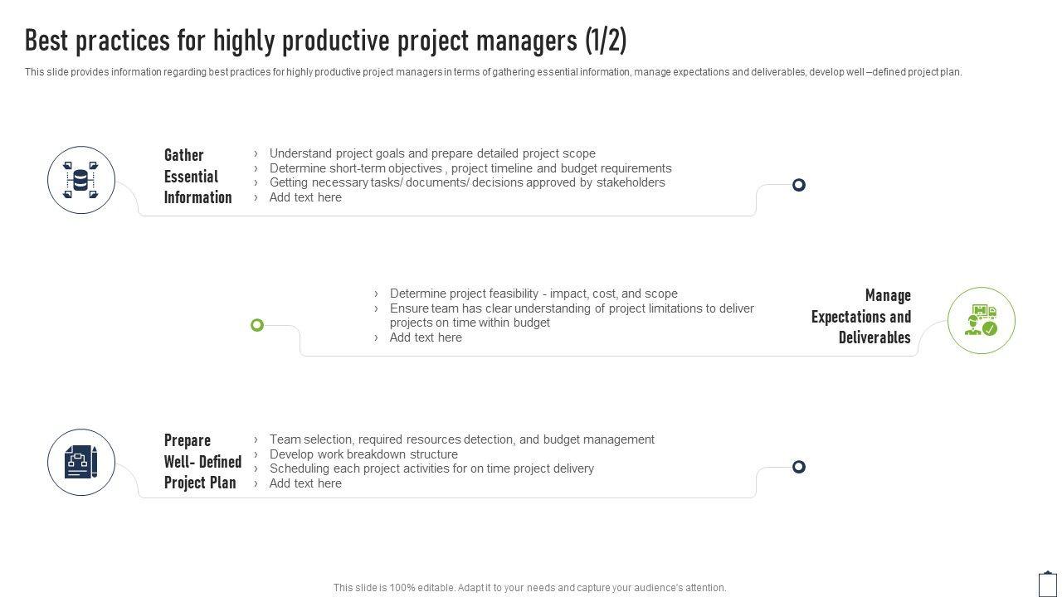Select the slide description subtitle text
This screenshot has height=597, width=1062.
(493, 72)
